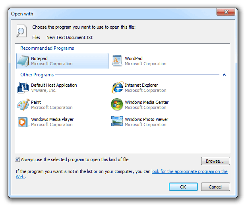Click the file search icon beside the prompt

21,31
